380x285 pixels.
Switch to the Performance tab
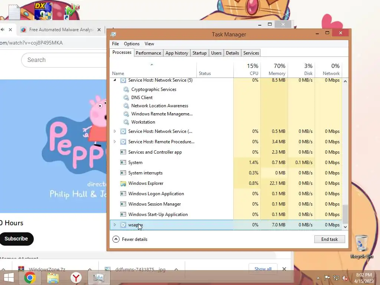(x=148, y=53)
